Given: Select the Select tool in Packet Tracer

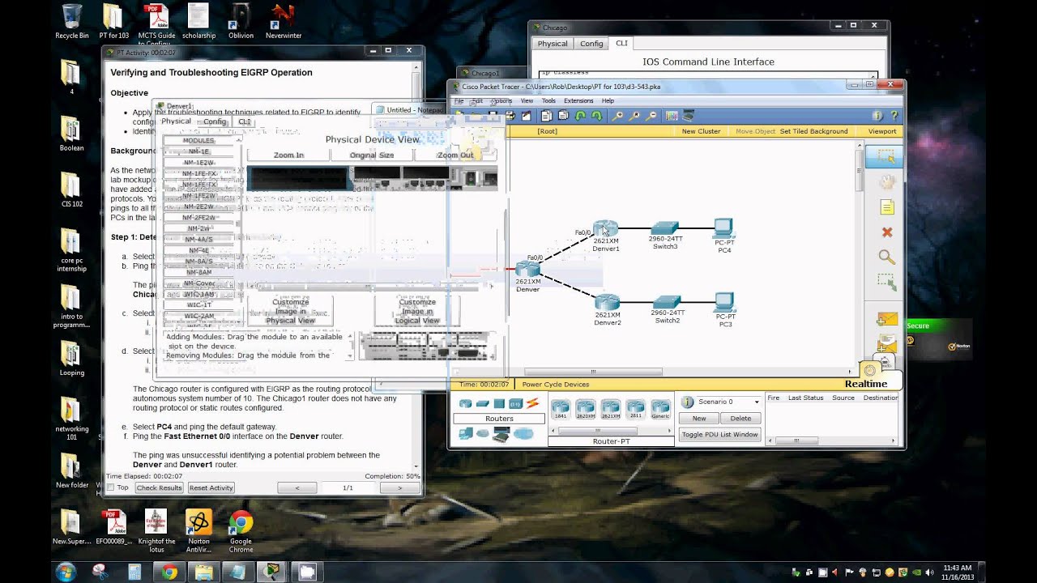Looking at the screenshot, I should pos(886,156).
